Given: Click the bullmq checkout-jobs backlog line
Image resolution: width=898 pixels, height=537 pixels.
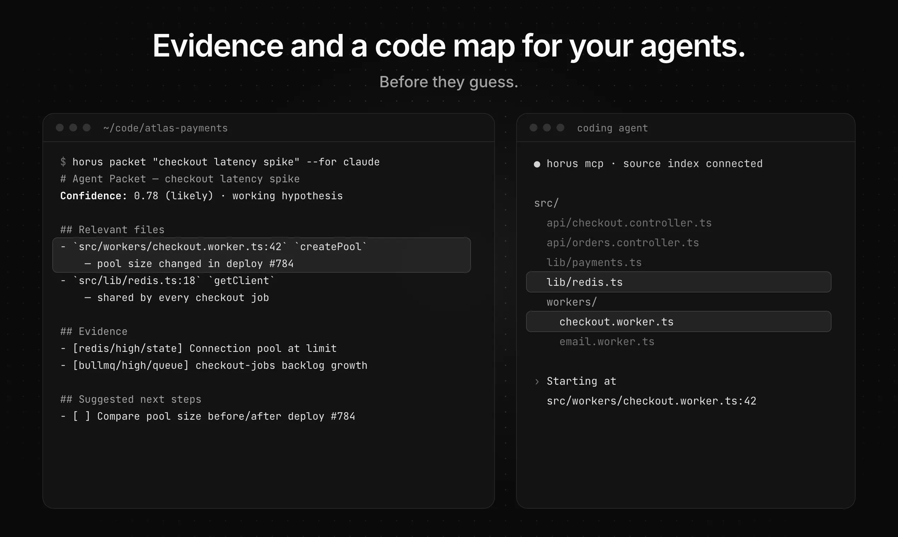Looking at the screenshot, I should pos(214,366).
